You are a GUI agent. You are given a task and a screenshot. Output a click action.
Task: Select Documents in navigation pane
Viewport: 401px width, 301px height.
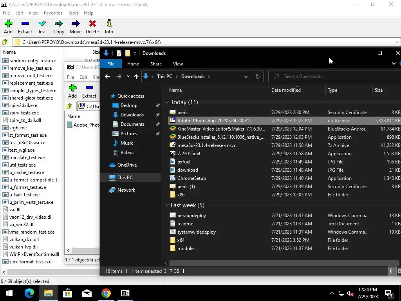coord(132,124)
